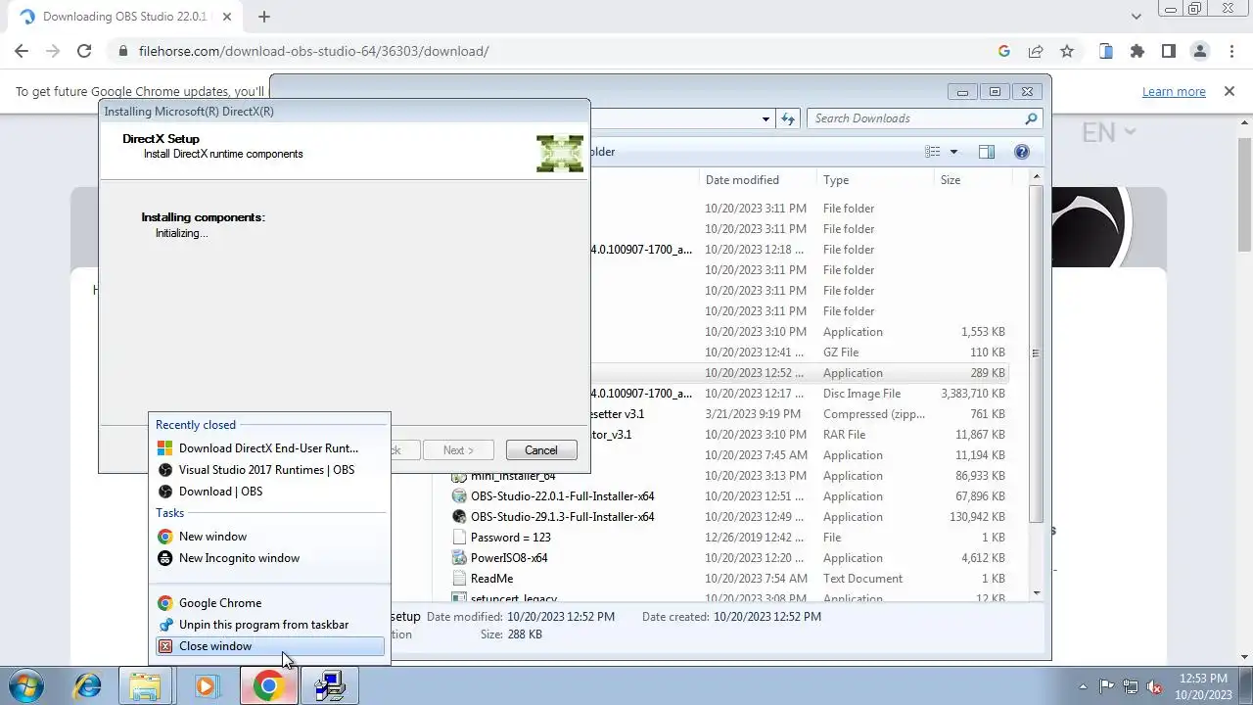Select OBS-Studio-22.0.1-Full-Installer-x64 file

(562, 496)
